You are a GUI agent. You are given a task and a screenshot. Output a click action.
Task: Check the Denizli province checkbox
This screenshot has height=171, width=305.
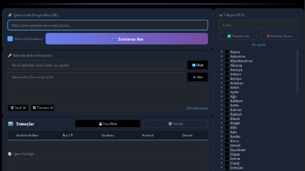pos(227,145)
